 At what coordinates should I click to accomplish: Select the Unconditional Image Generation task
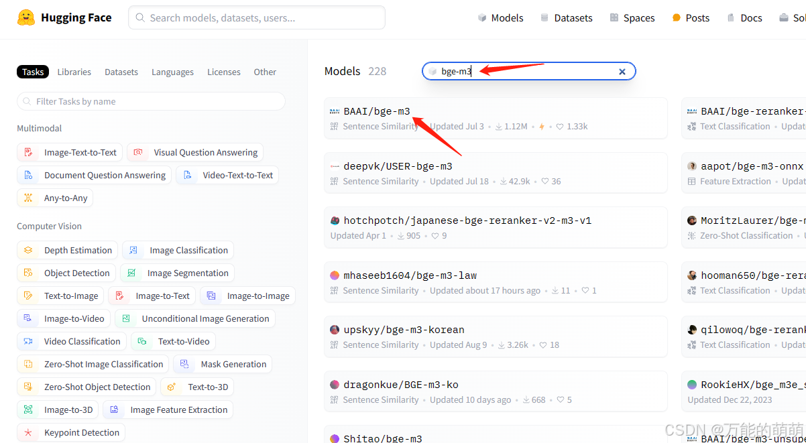(x=195, y=318)
